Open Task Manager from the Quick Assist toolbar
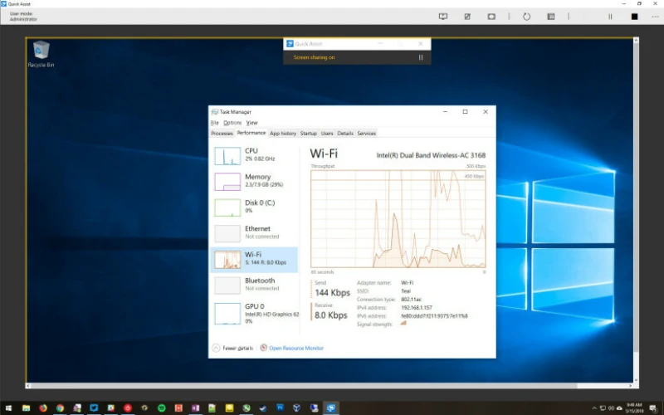Screen dimensions: 664x415 tap(550, 16)
